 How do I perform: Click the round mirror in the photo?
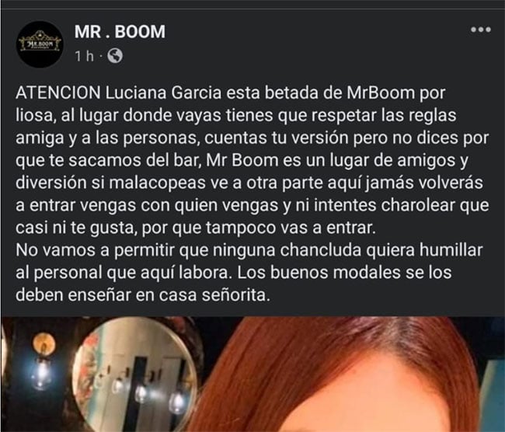(x=134, y=375)
